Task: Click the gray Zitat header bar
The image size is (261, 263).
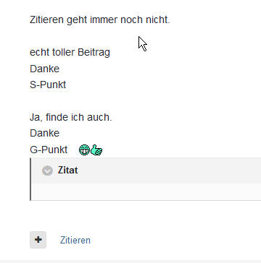Action: pyautogui.click(x=146, y=171)
